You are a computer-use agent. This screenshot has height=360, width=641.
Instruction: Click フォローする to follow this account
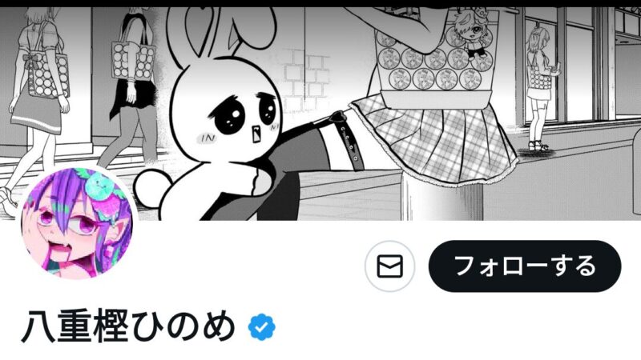[525, 266]
